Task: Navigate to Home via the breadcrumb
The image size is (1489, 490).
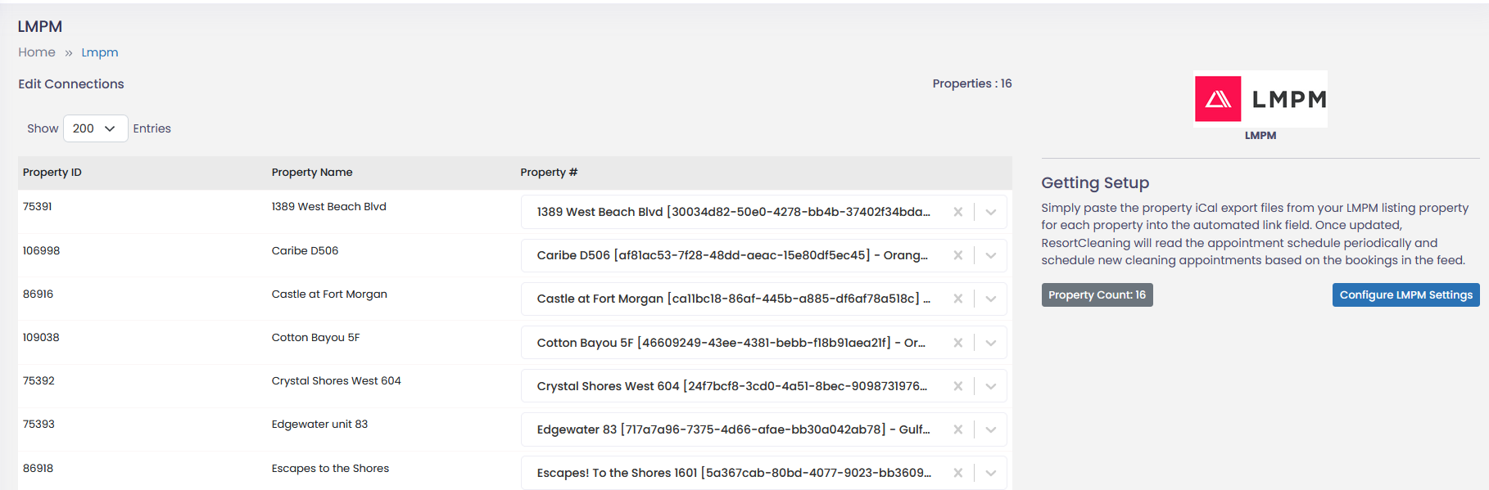Action: point(36,52)
